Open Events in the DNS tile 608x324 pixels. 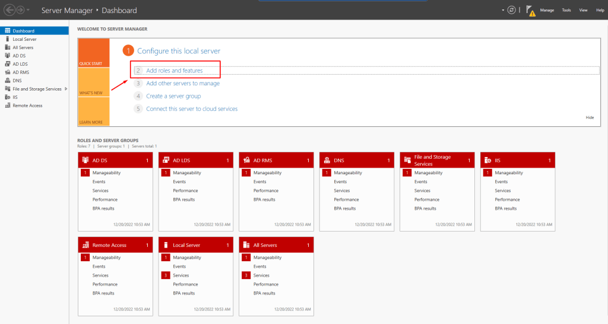340,182
